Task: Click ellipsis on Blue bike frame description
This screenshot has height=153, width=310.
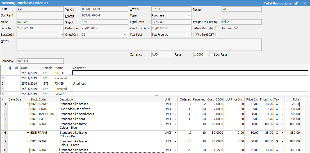Action: tap(162, 124)
